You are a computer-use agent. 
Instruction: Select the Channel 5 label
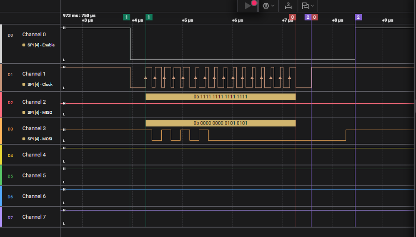(x=34, y=175)
